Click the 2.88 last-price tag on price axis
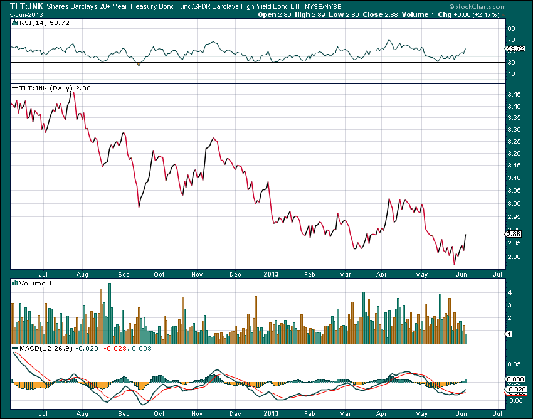The image size is (533, 419). tap(514, 234)
